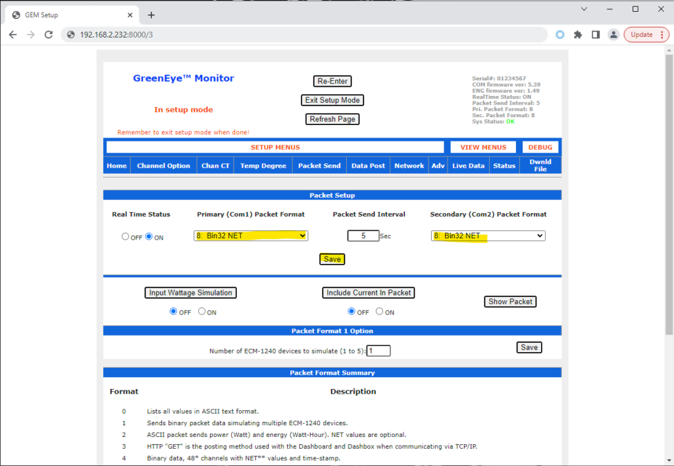Click the tab search chevron icon
The height and width of the screenshot is (466, 674).
(x=584, y=9)
